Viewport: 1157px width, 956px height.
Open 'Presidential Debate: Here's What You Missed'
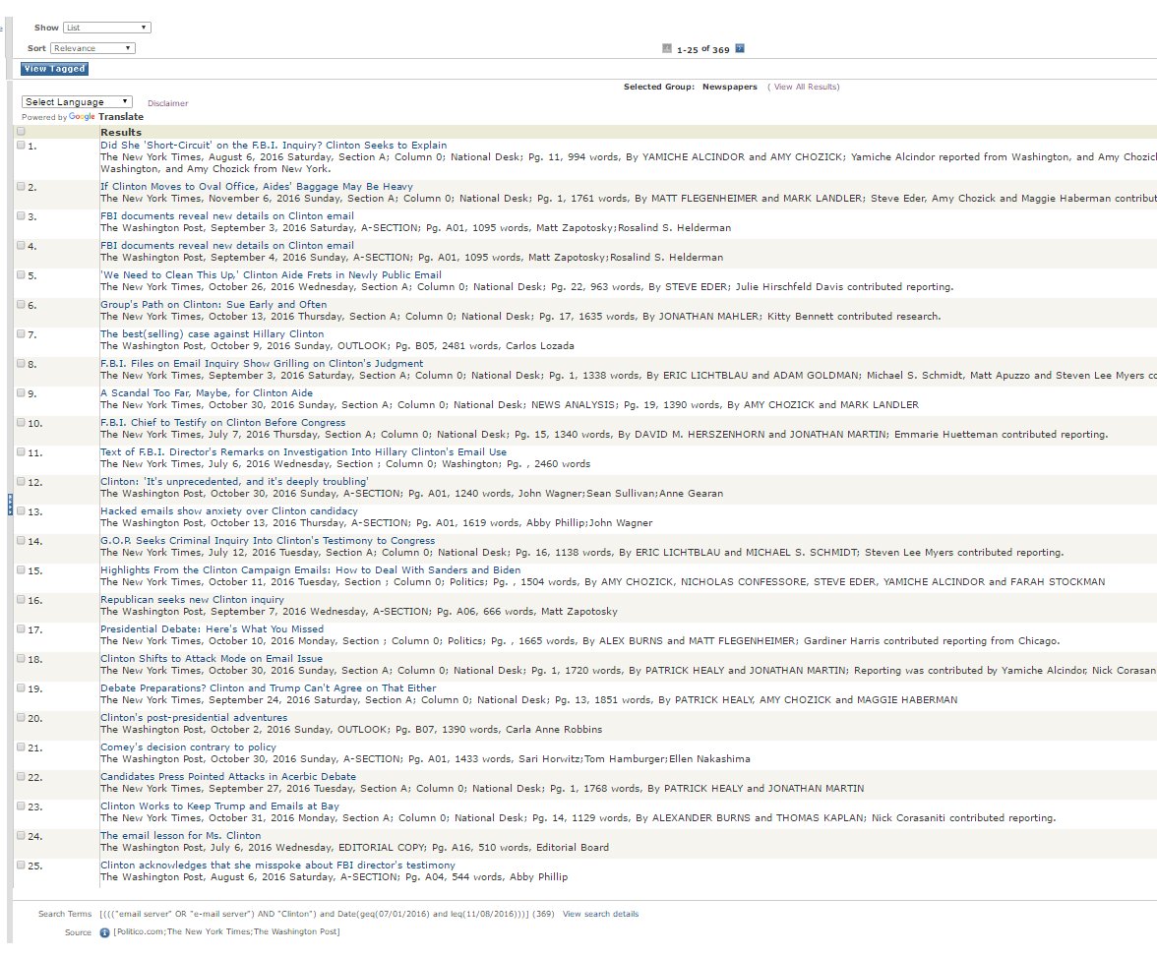212,629
